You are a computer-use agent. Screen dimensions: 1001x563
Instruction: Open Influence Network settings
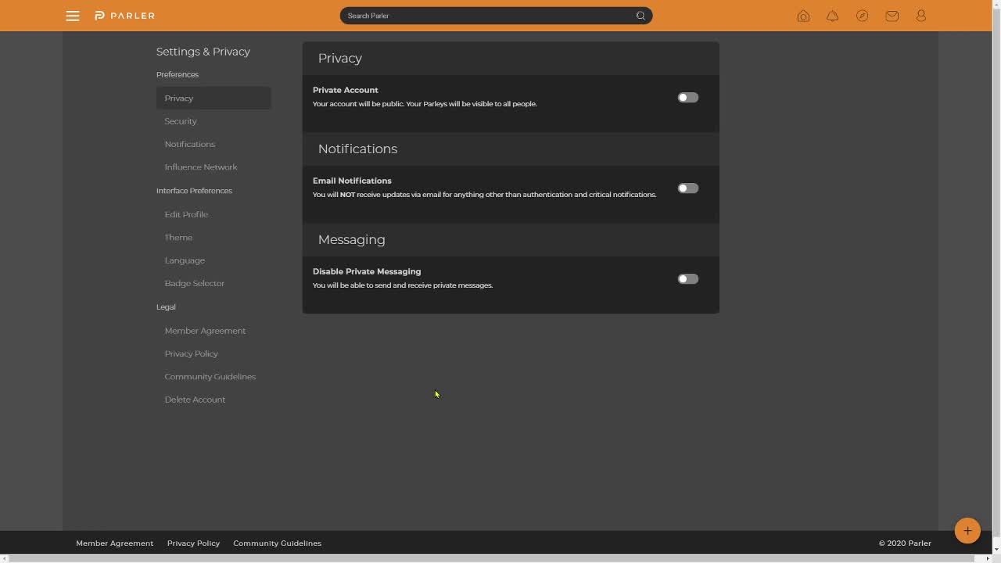pos(201,167)
